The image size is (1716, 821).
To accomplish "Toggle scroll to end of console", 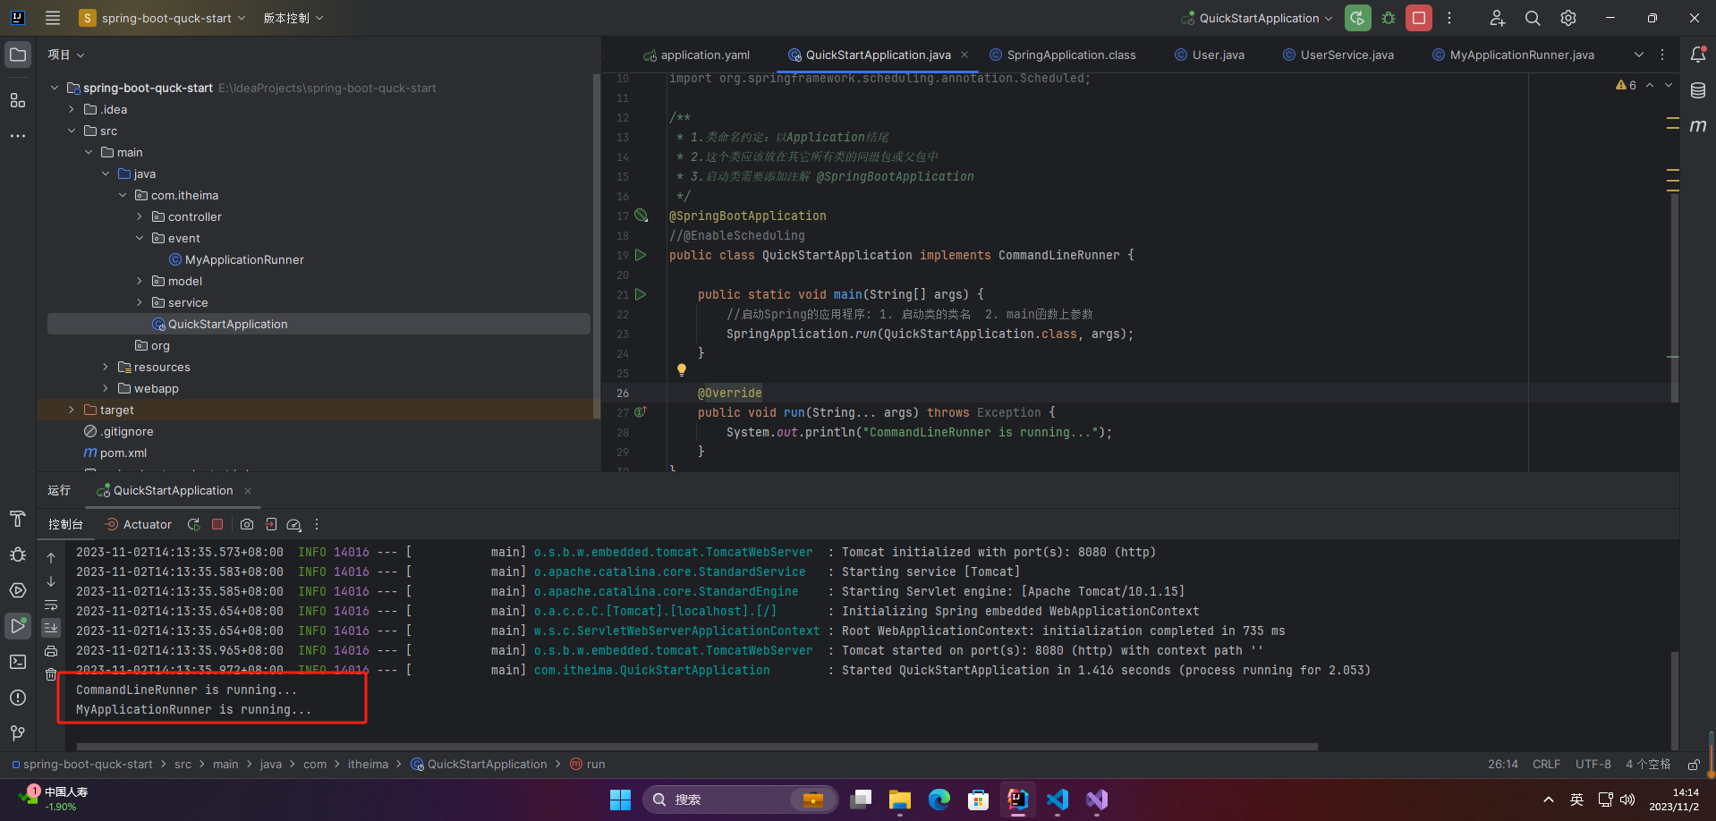I will click(51, 628).
